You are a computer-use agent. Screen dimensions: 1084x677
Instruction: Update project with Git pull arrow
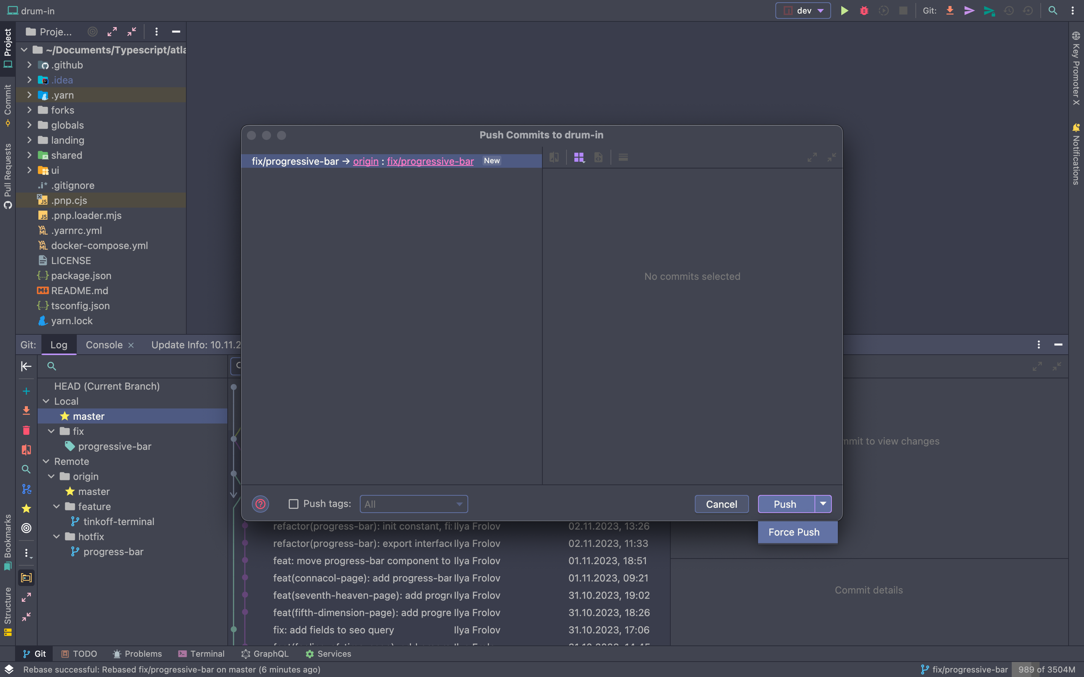(950, 11)
